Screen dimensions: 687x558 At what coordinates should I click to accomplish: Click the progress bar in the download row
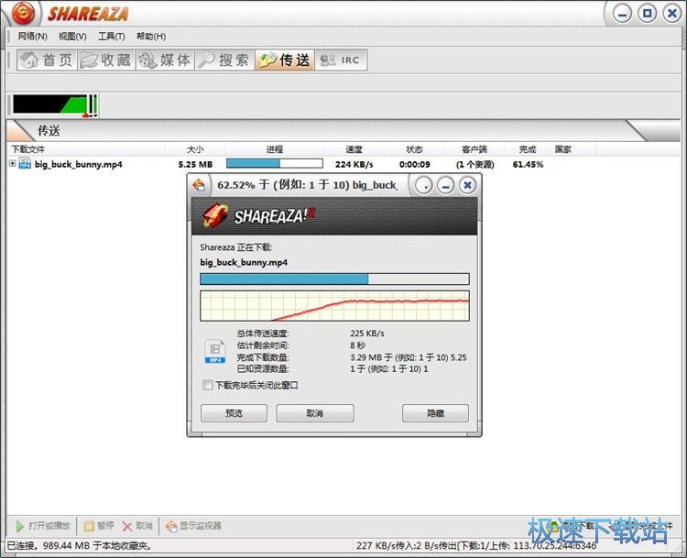click(275, 163)
